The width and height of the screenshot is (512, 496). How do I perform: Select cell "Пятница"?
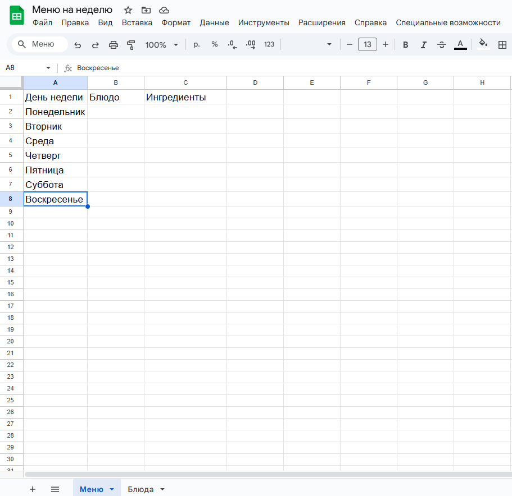coord(55,170)
